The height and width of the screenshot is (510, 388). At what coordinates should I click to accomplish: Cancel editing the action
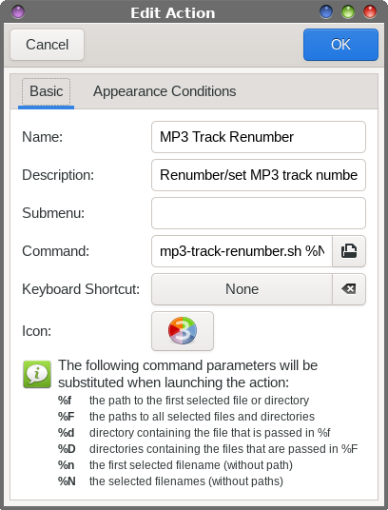tap(48, 45)
